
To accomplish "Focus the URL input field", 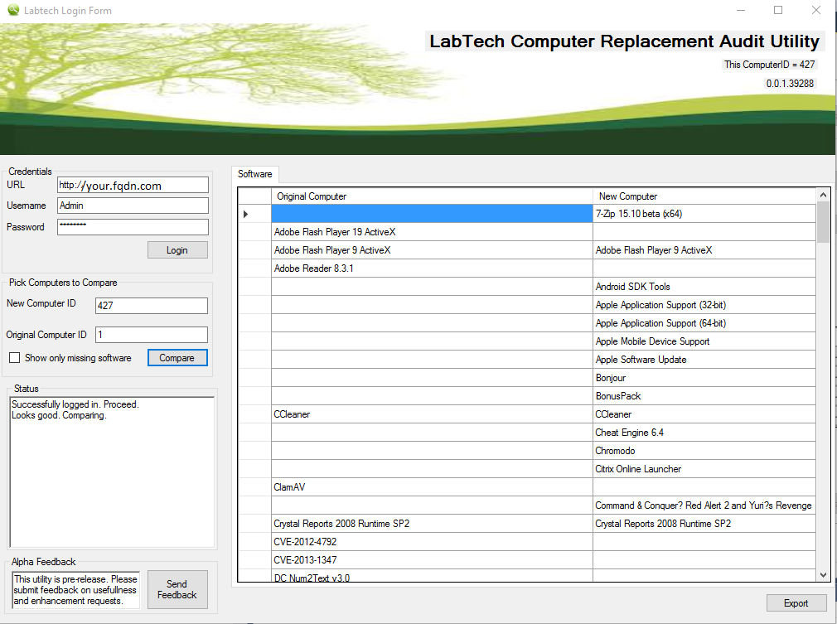I will pos(133,185).
